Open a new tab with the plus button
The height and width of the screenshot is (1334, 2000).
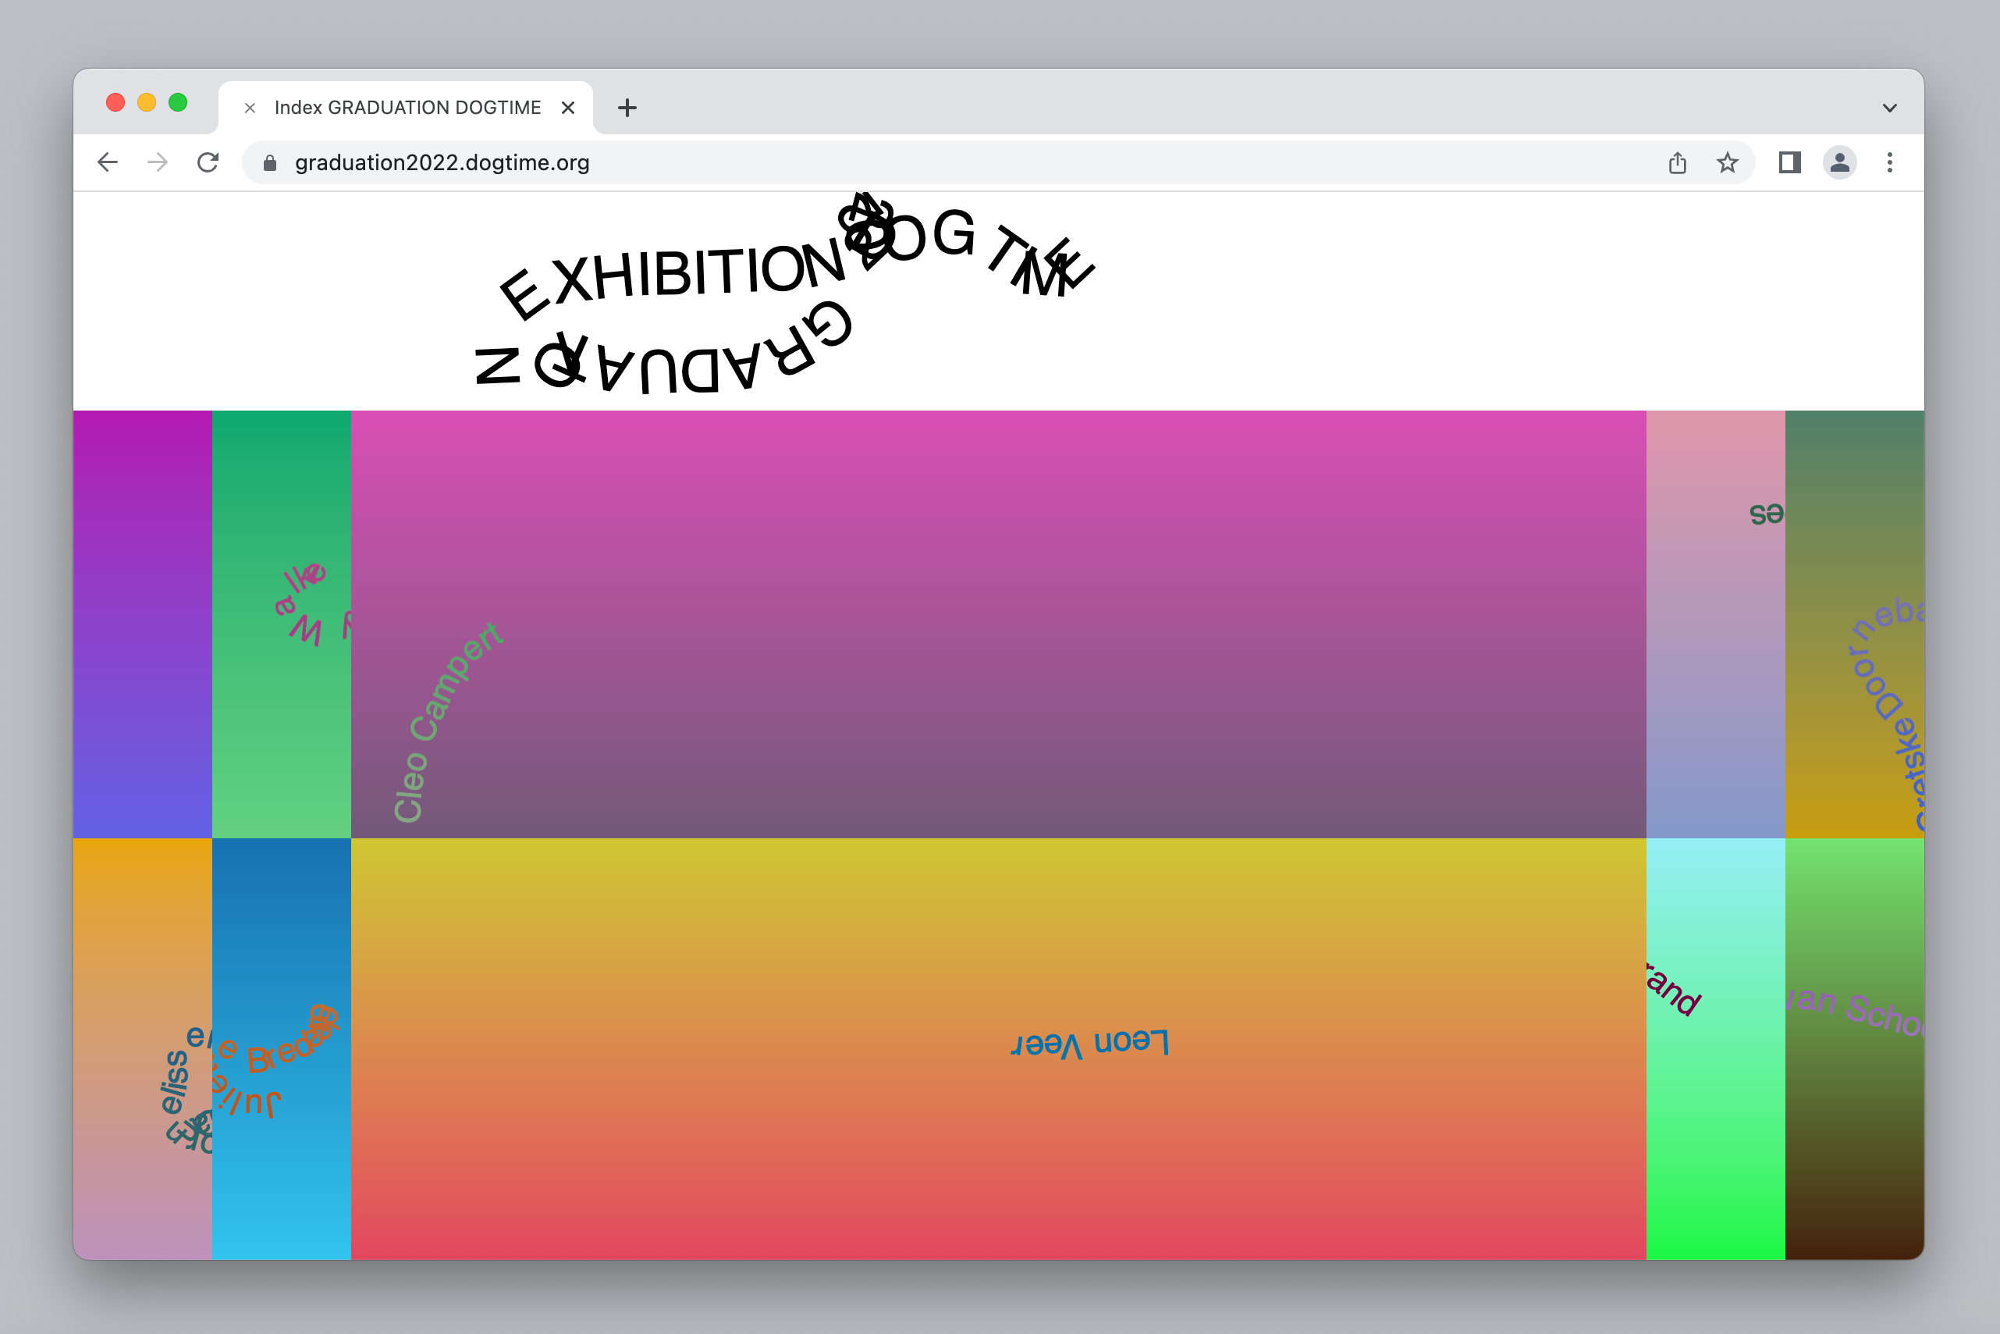pos(627,108)
